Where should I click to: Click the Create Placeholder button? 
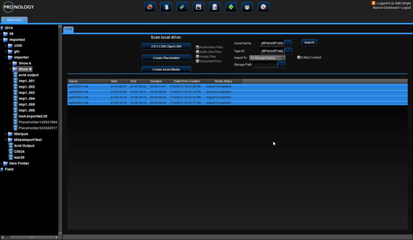click(x=166, y=58)
